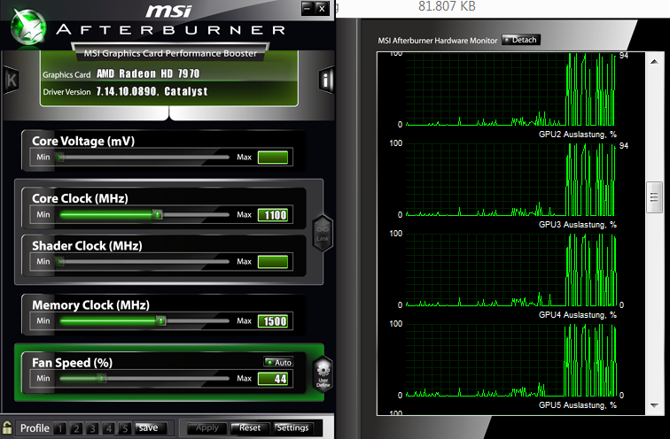Click the scroll down arrow in hardware monitor
The image size is (670, 439).
654,405
